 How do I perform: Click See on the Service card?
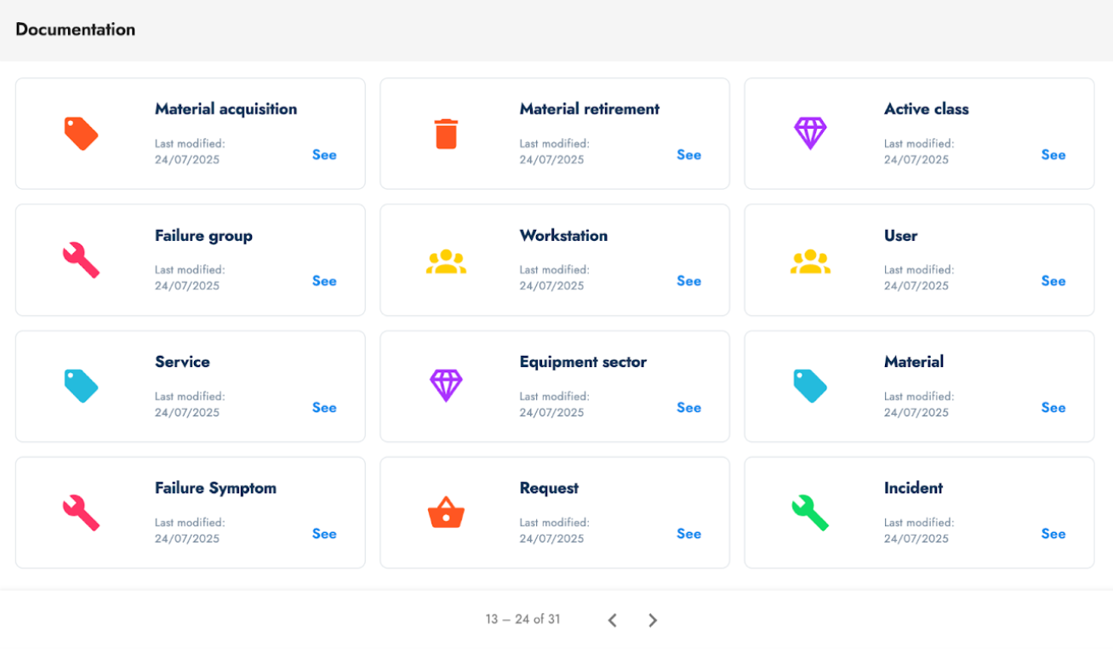(x=324, y=407)
